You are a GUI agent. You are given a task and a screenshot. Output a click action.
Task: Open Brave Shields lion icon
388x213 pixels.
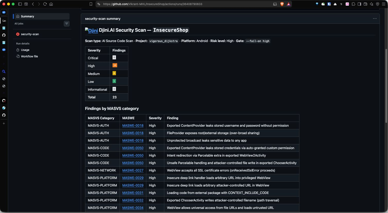point(282,4)
